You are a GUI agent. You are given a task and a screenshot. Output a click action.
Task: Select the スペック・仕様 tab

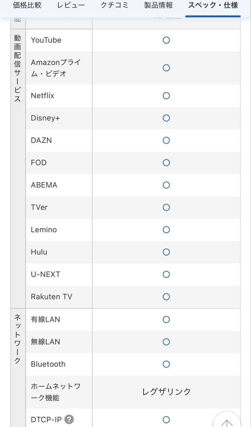[213, 6]
